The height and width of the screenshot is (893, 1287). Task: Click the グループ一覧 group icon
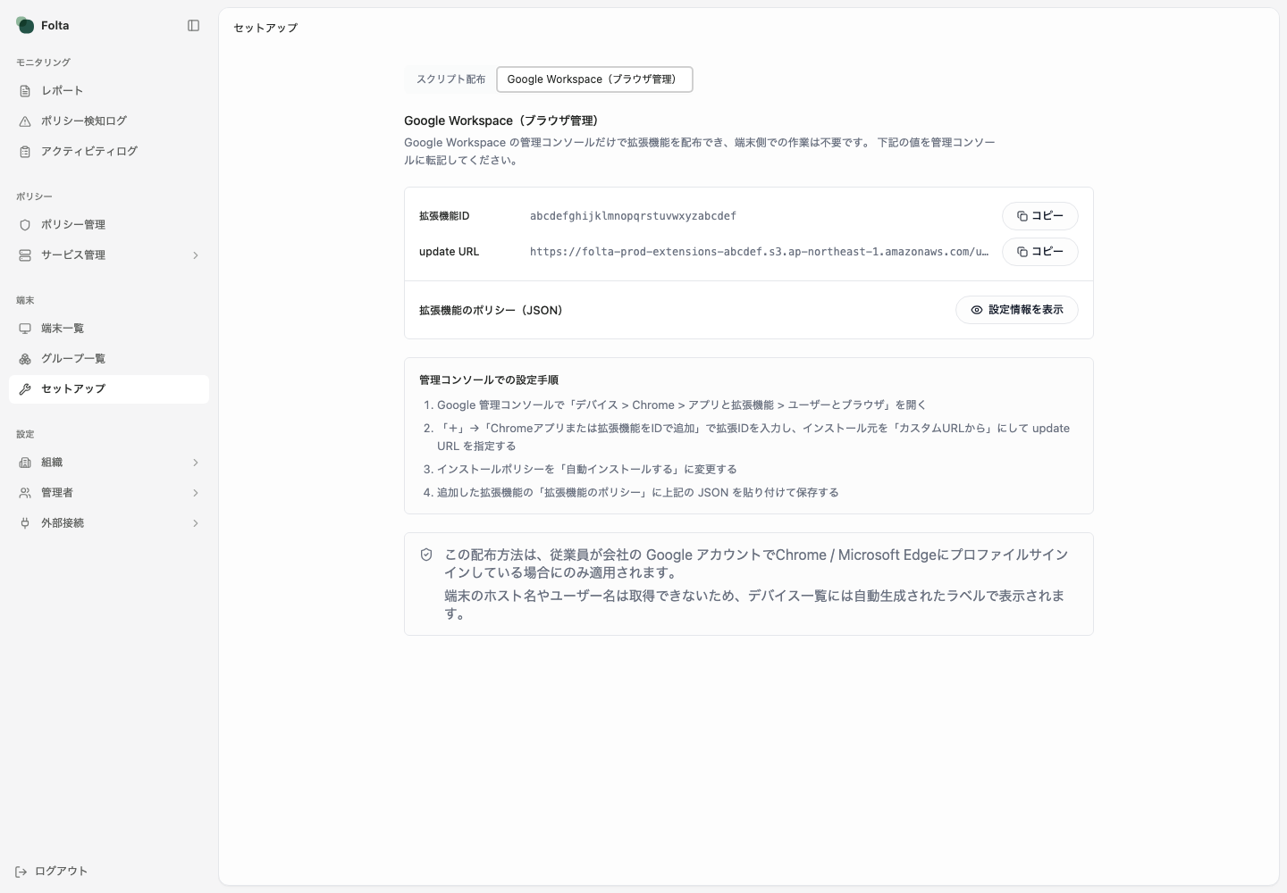pyautogui.click(x=25, y=359)
